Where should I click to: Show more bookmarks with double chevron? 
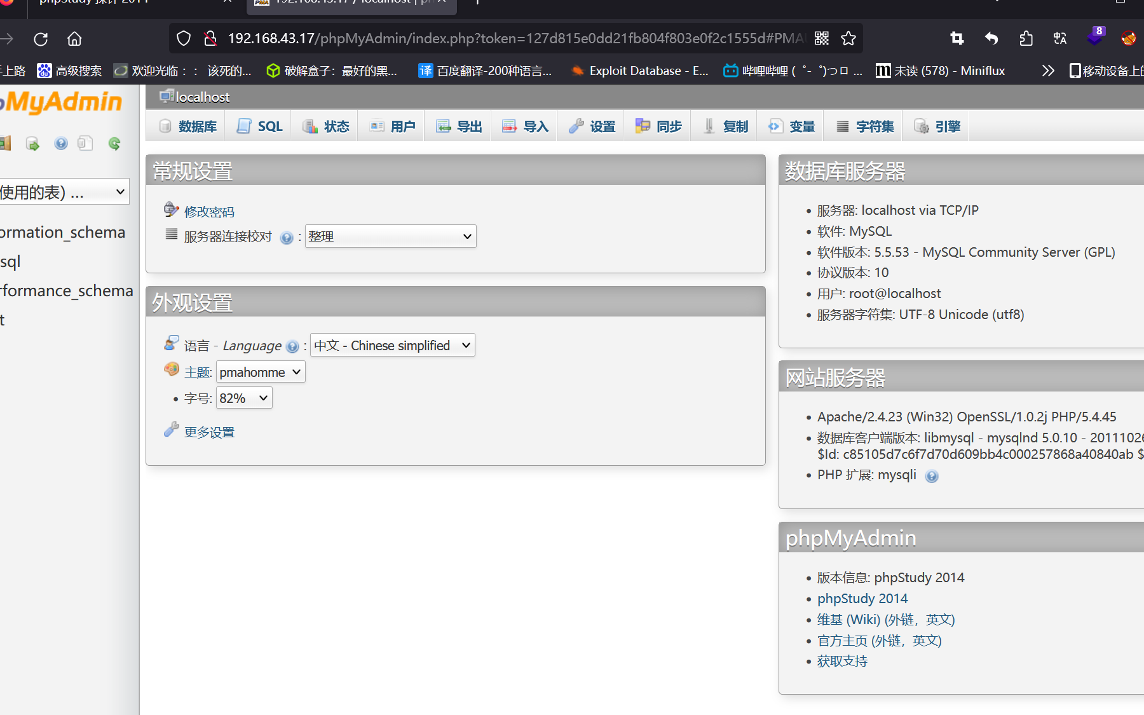tap(1048, 71)
